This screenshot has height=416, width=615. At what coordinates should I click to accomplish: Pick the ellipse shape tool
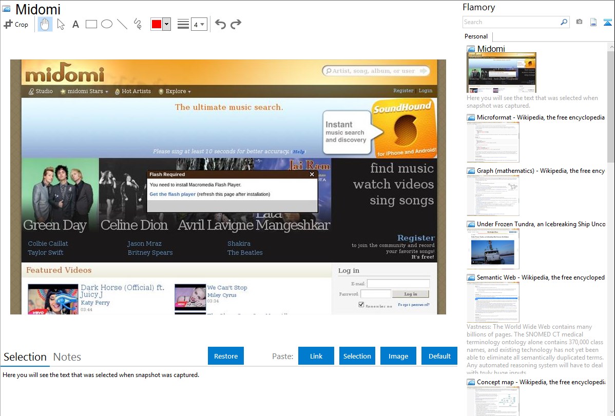[107, 24]
